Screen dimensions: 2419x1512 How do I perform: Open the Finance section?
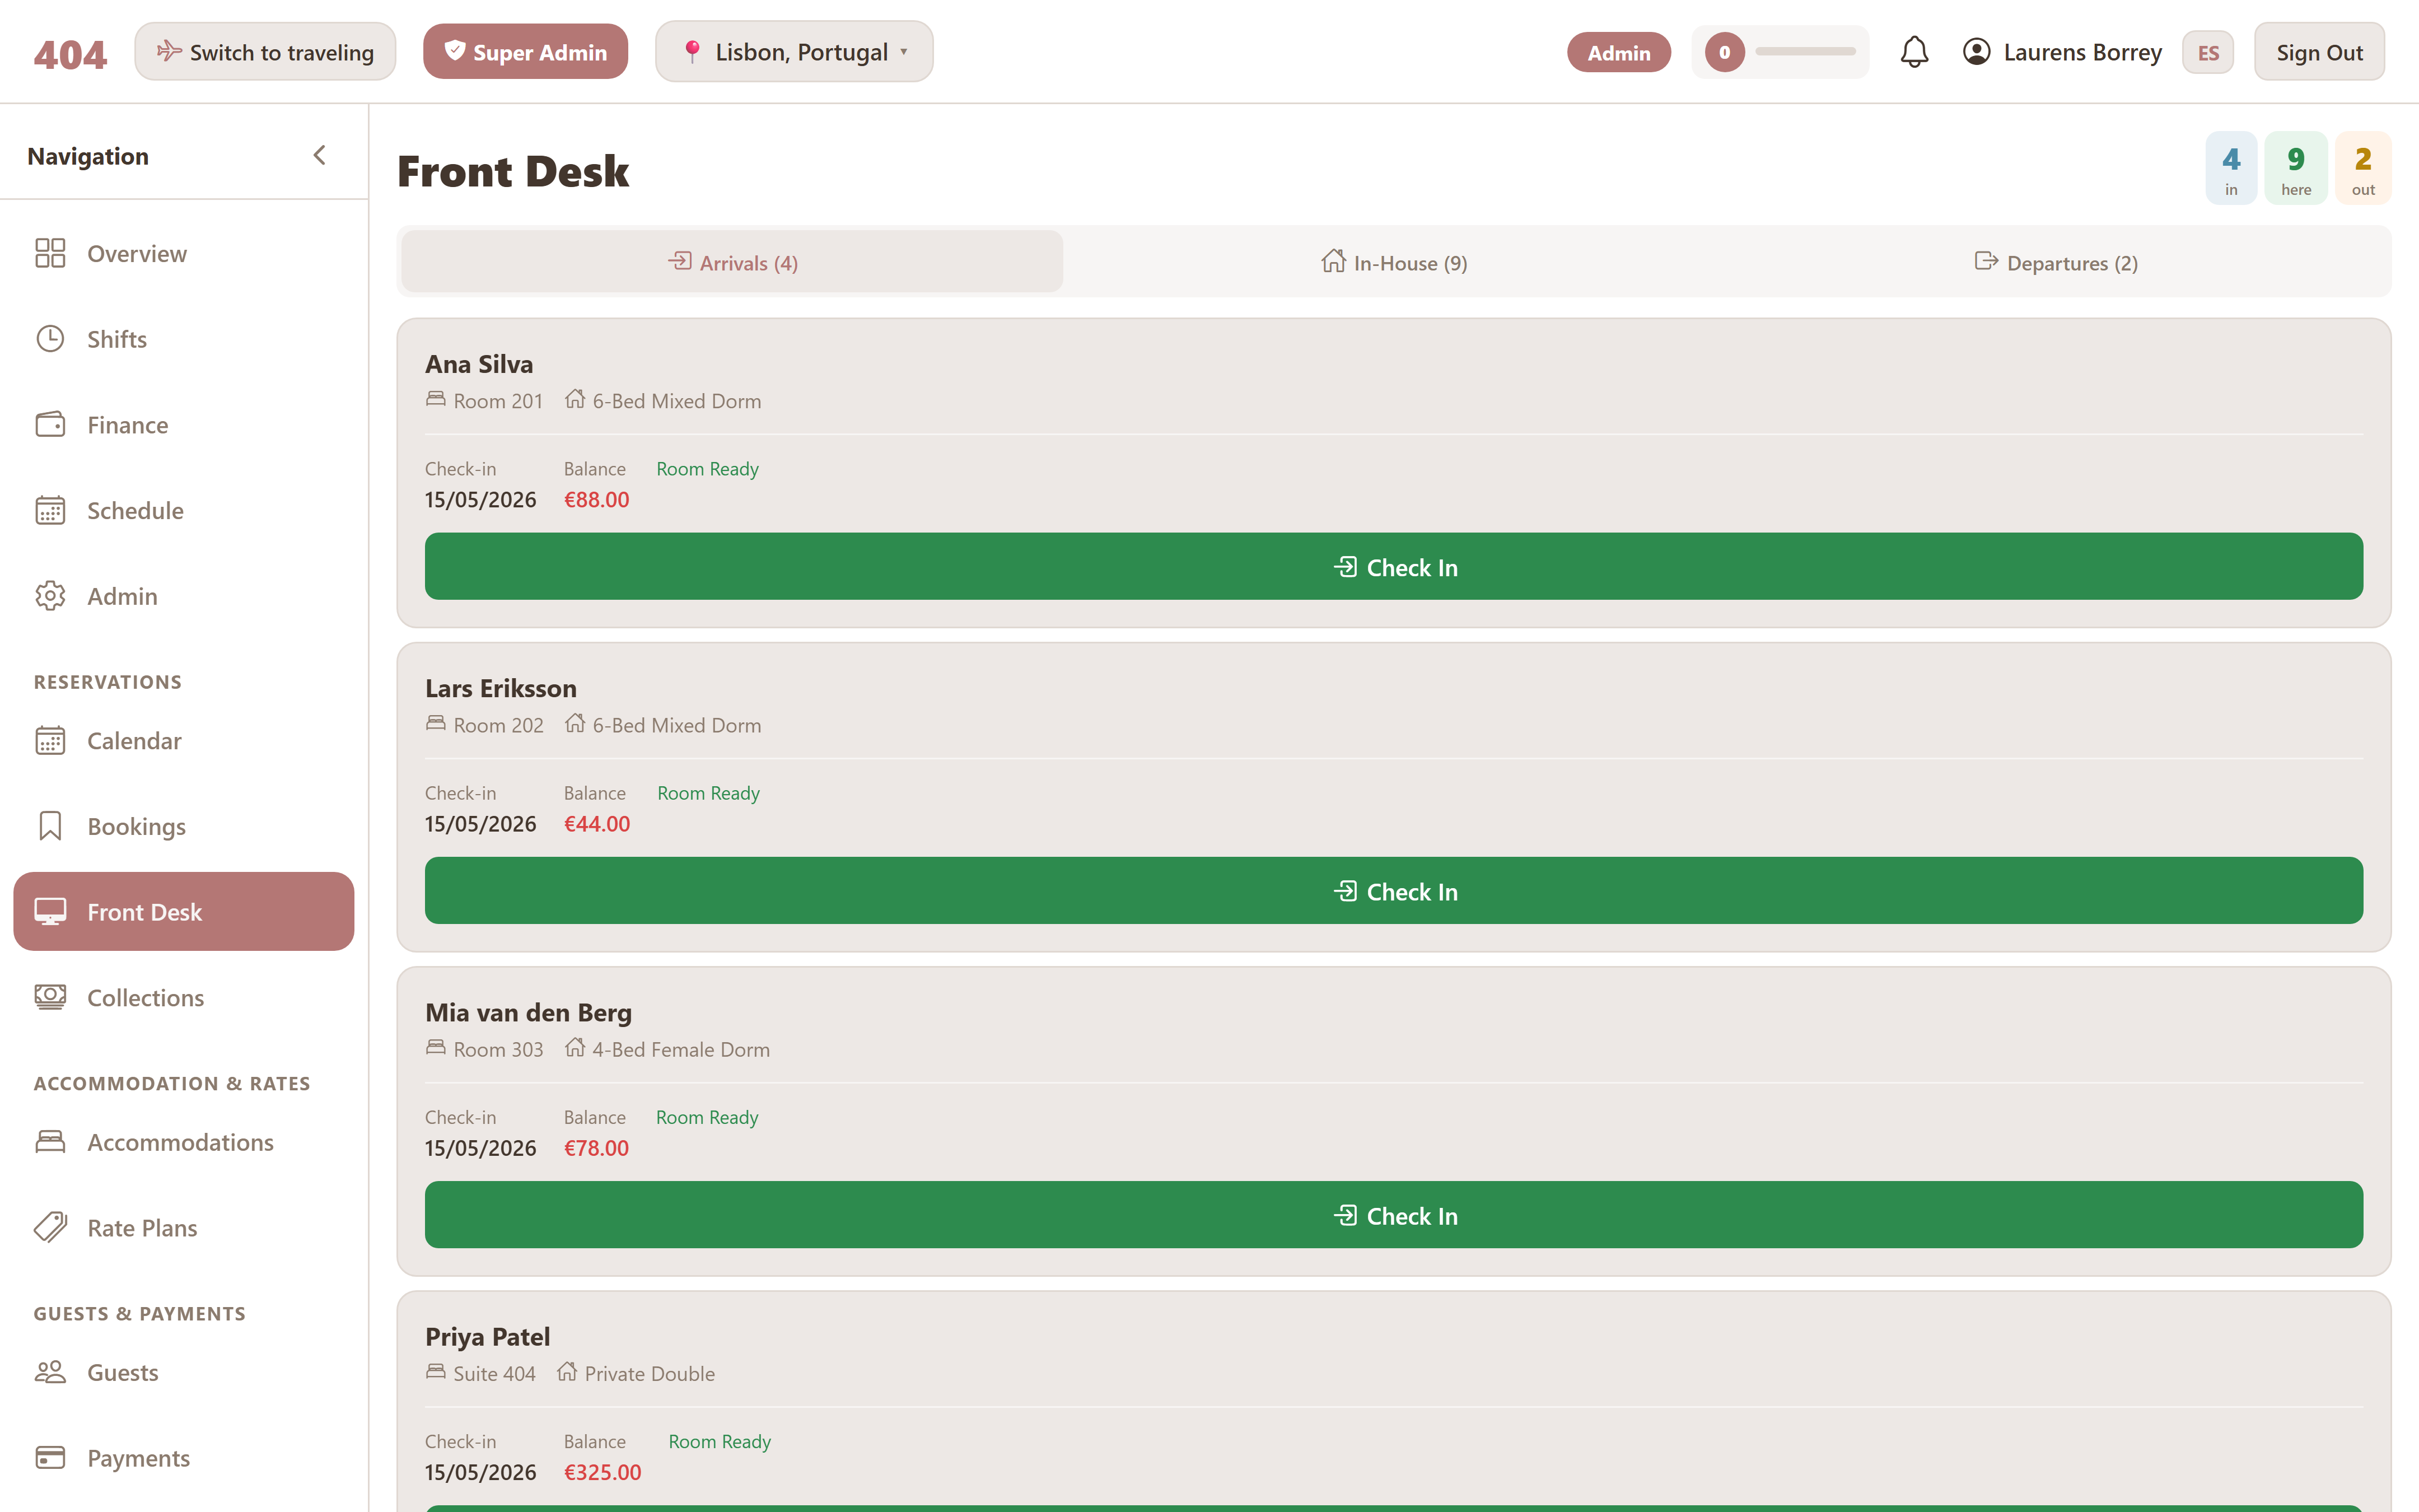(x=184, y=425)
